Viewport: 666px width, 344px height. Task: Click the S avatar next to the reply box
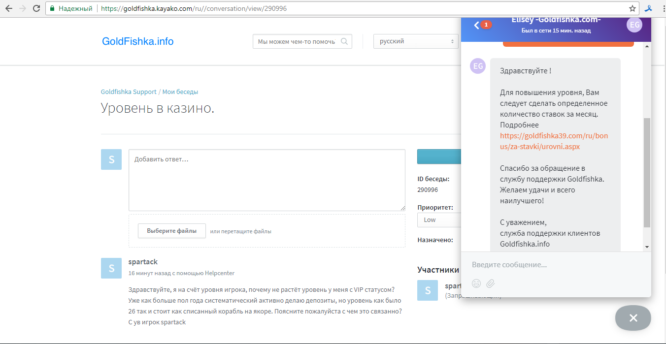click(x=111, y=159)
